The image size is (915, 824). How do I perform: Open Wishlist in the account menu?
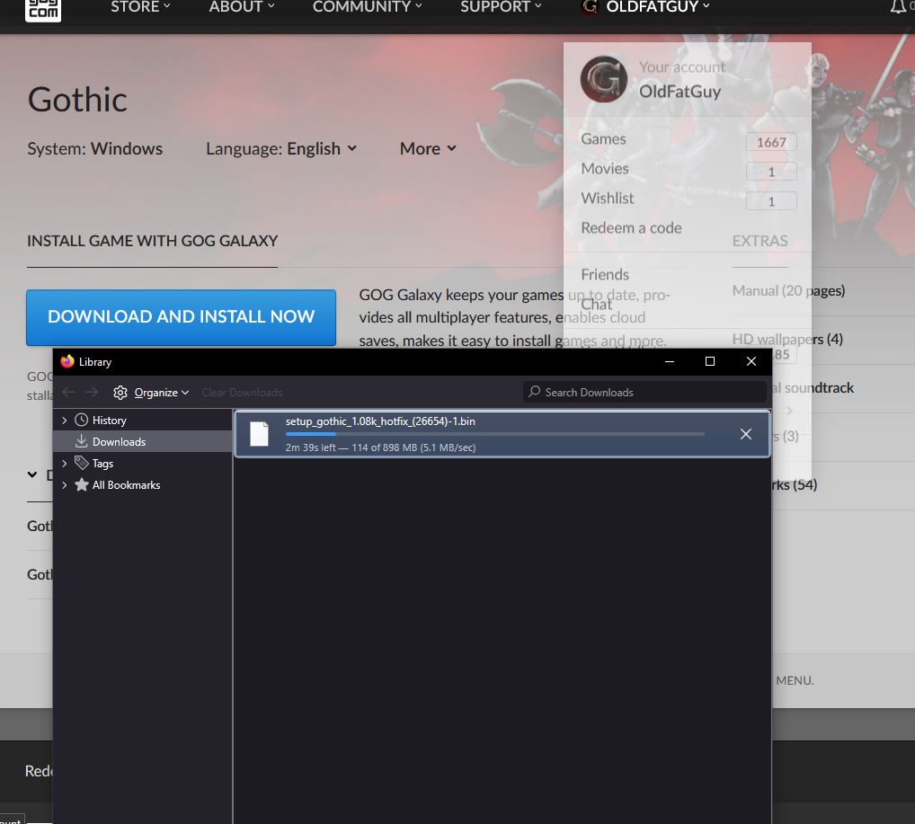click(x=608, y=199)
